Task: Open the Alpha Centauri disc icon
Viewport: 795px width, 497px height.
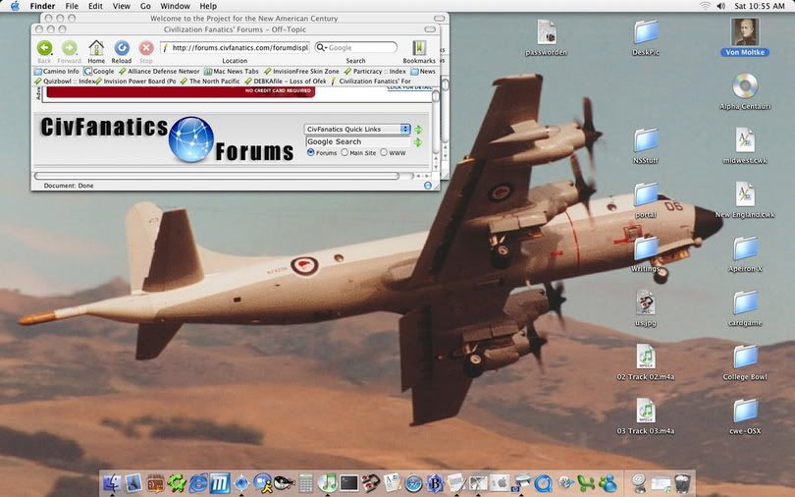Action: pos(745,87)
